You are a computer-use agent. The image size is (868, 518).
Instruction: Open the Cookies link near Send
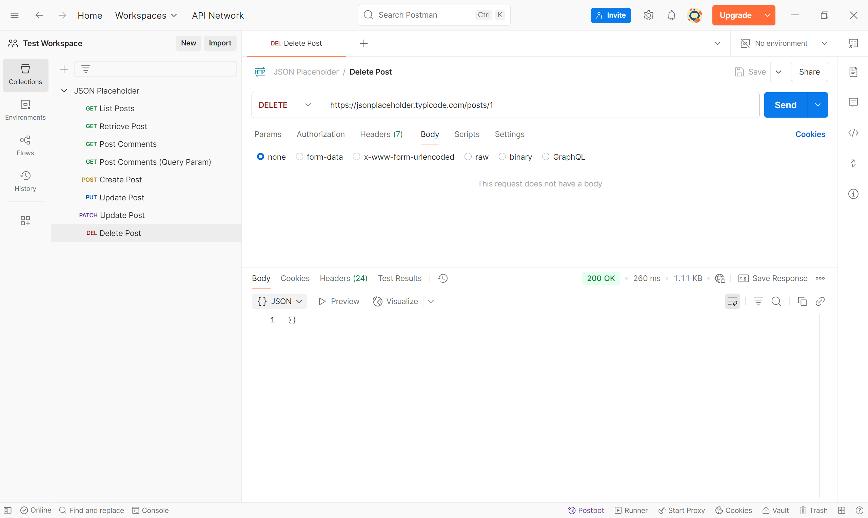tap(810, 134)
